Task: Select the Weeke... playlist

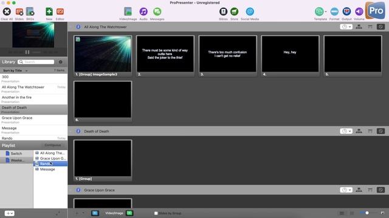Action: [16, 160]
